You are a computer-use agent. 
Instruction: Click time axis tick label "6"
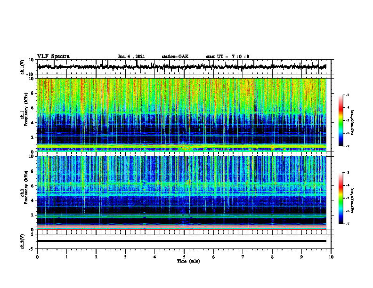214,257
